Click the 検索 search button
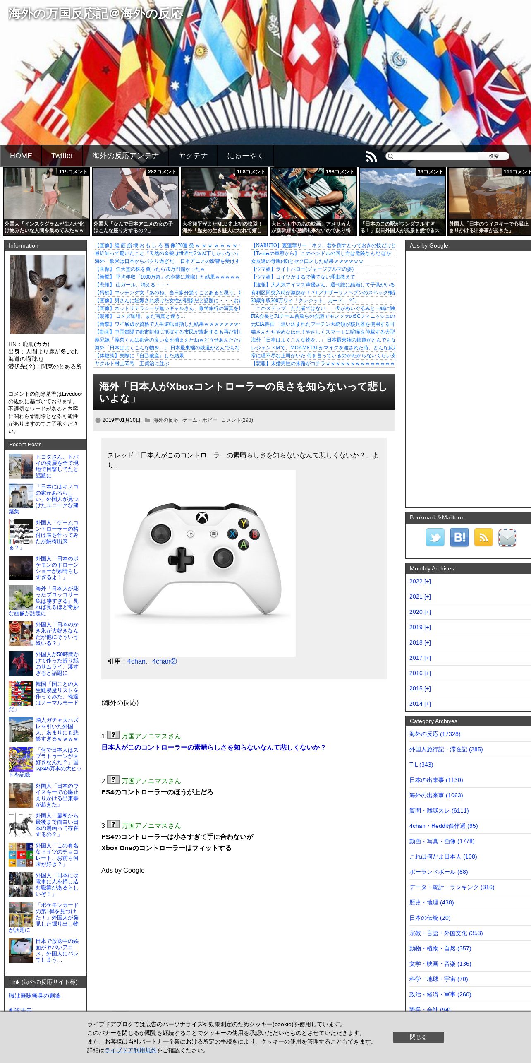531x1063 pixels. tap(493, 156)
